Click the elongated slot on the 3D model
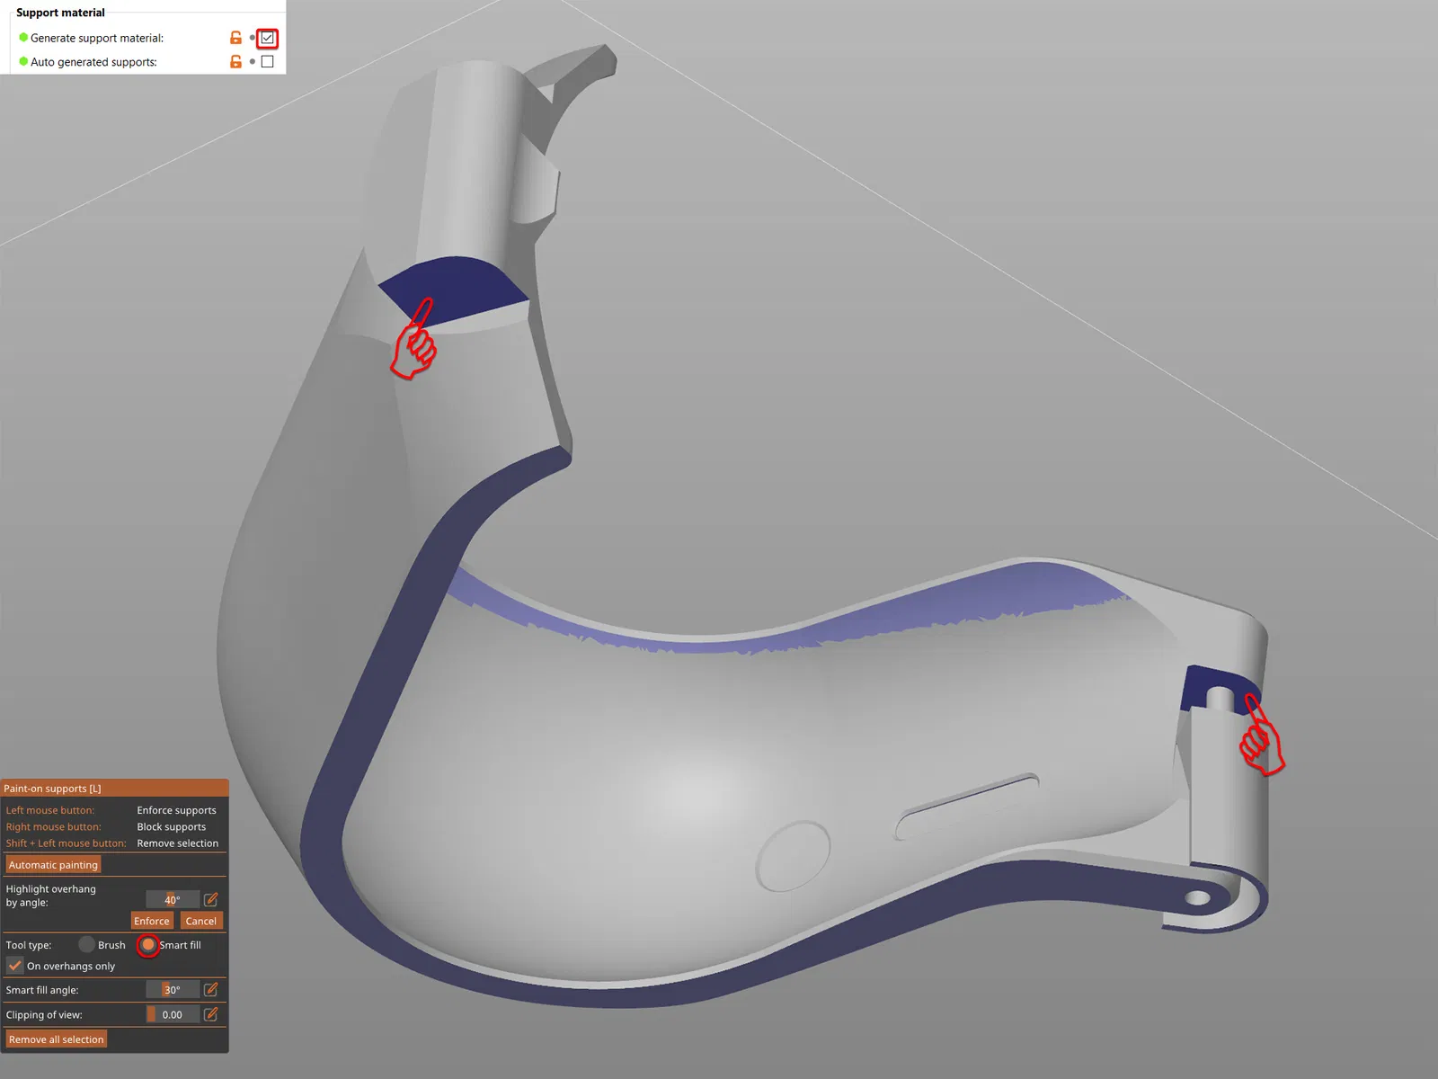Image resolution: width=1438 pixels, height=1079 pixels. 968,807
